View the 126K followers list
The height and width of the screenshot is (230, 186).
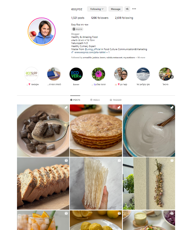pyautogui.click(x=99, y=18)
